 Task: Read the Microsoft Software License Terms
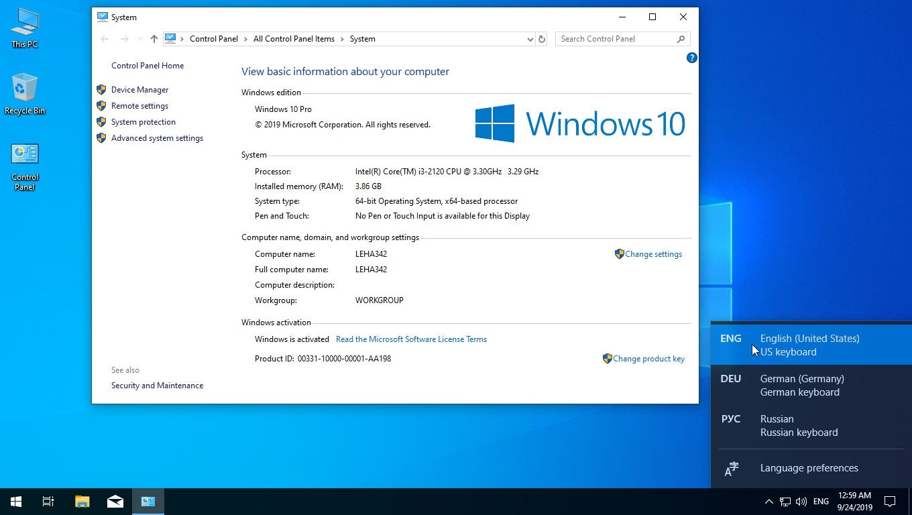pos(411,339)
